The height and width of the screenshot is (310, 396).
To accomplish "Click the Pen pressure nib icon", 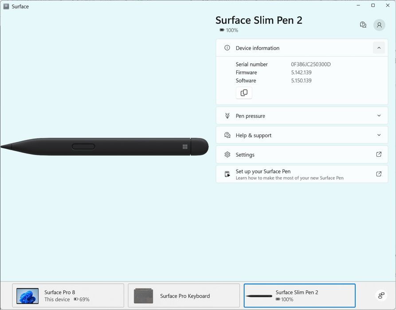I will pyautogui.click(x=227, y=116).
